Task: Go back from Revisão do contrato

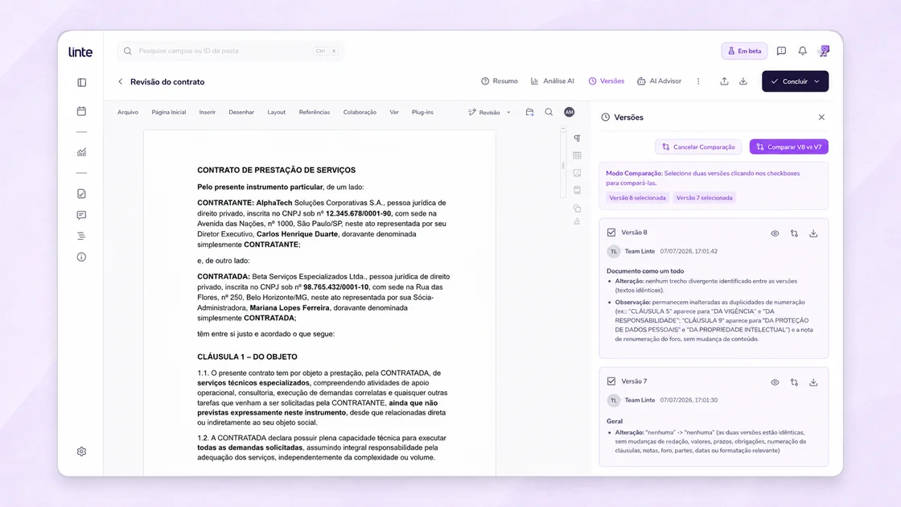Action: pos(120,81)
